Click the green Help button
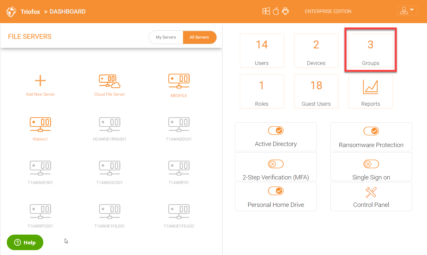The width and height of the screenshot is (427, 255). [25, 242]
